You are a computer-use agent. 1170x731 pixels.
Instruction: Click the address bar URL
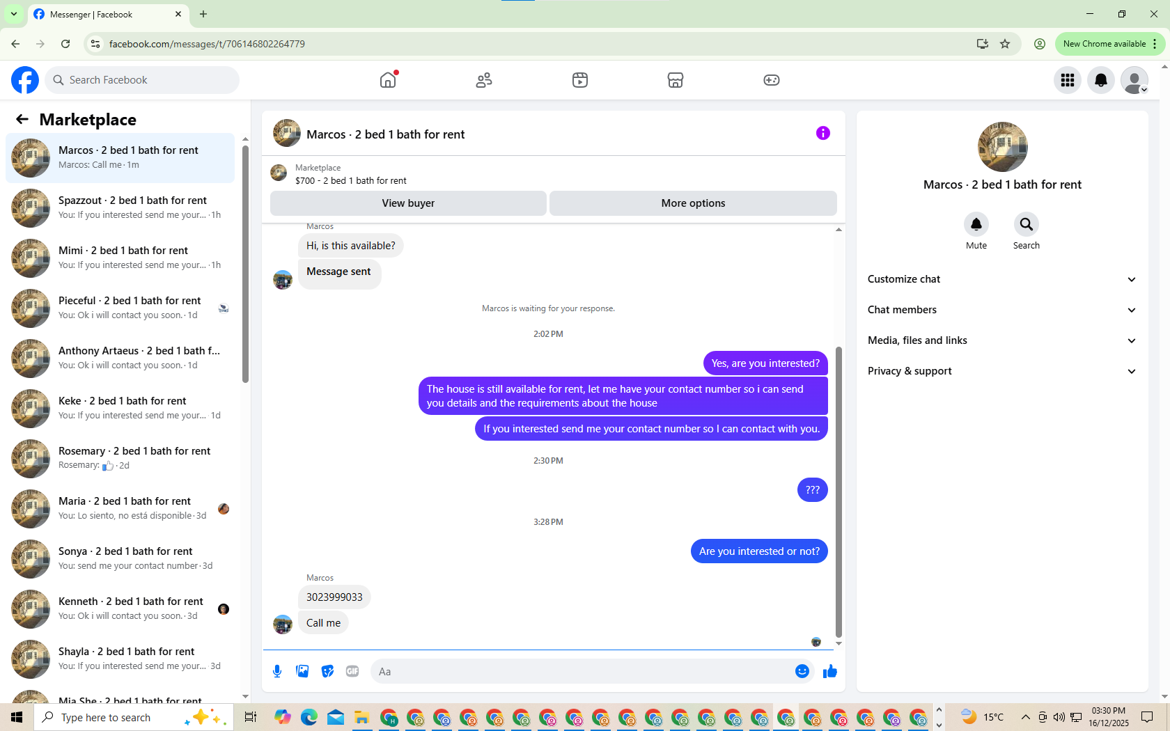click(207, 44)
